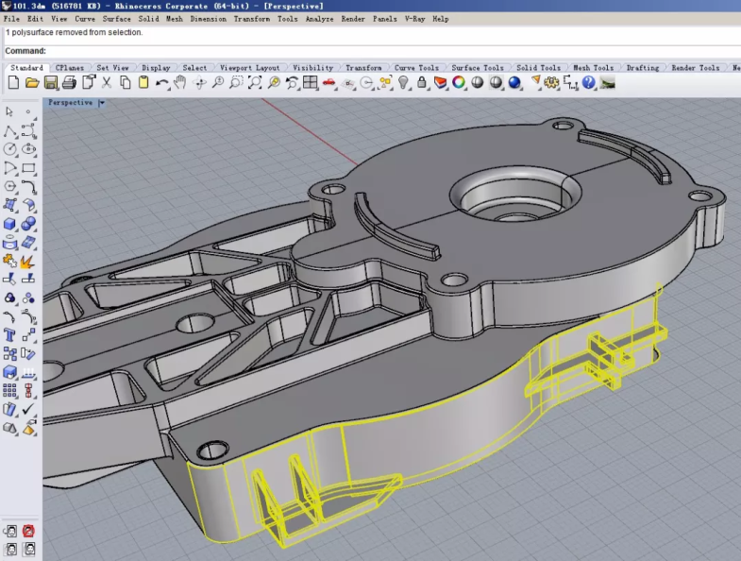Screen dimensions: 741x561
Task: Open the Transform menu
Action: [251, 19]
